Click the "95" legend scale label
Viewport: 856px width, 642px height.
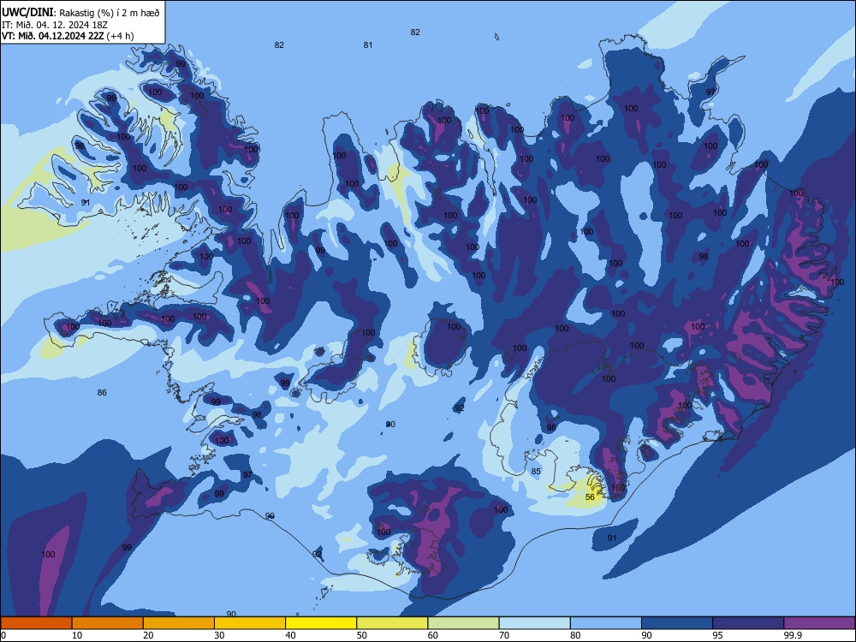(718, 635)
